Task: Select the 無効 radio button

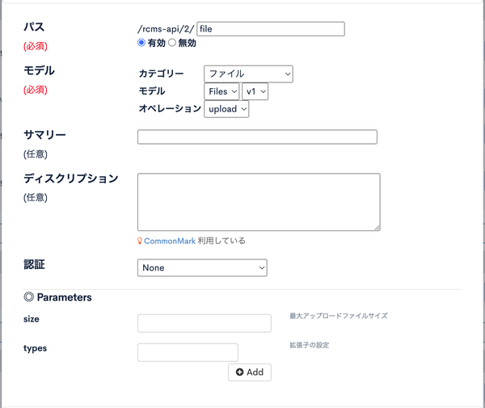Action: tap(172, 43)
